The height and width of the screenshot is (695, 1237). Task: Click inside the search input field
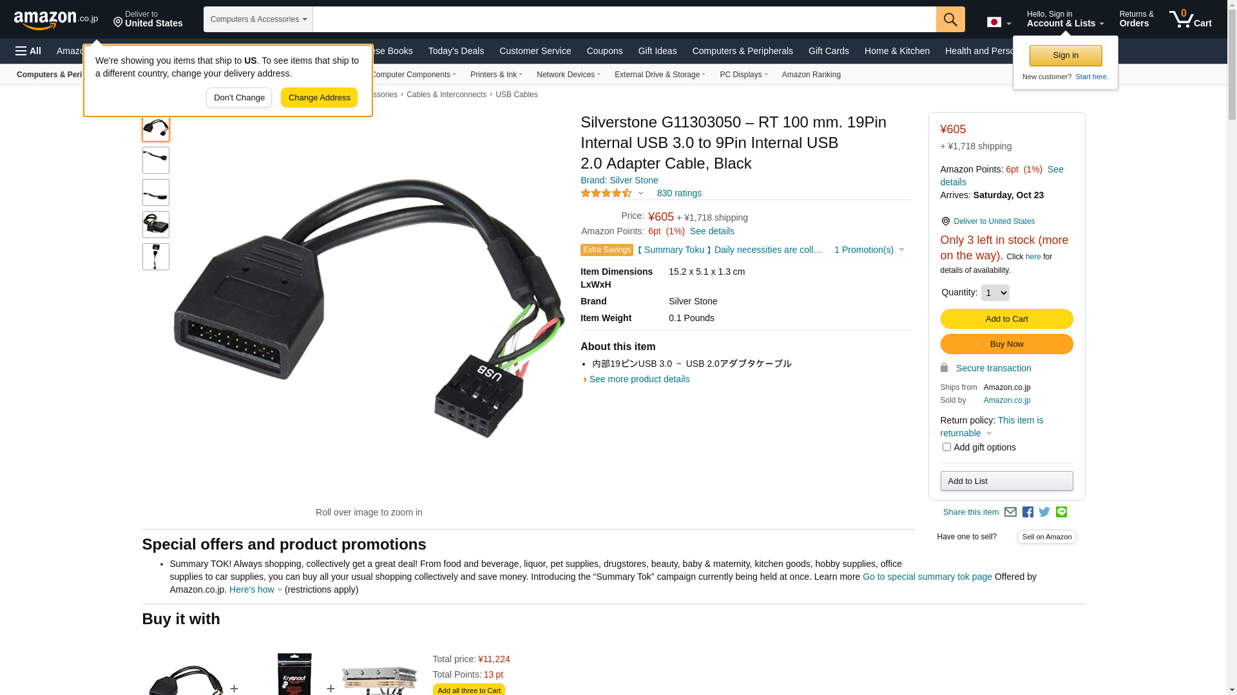click(x=624, y=19)
